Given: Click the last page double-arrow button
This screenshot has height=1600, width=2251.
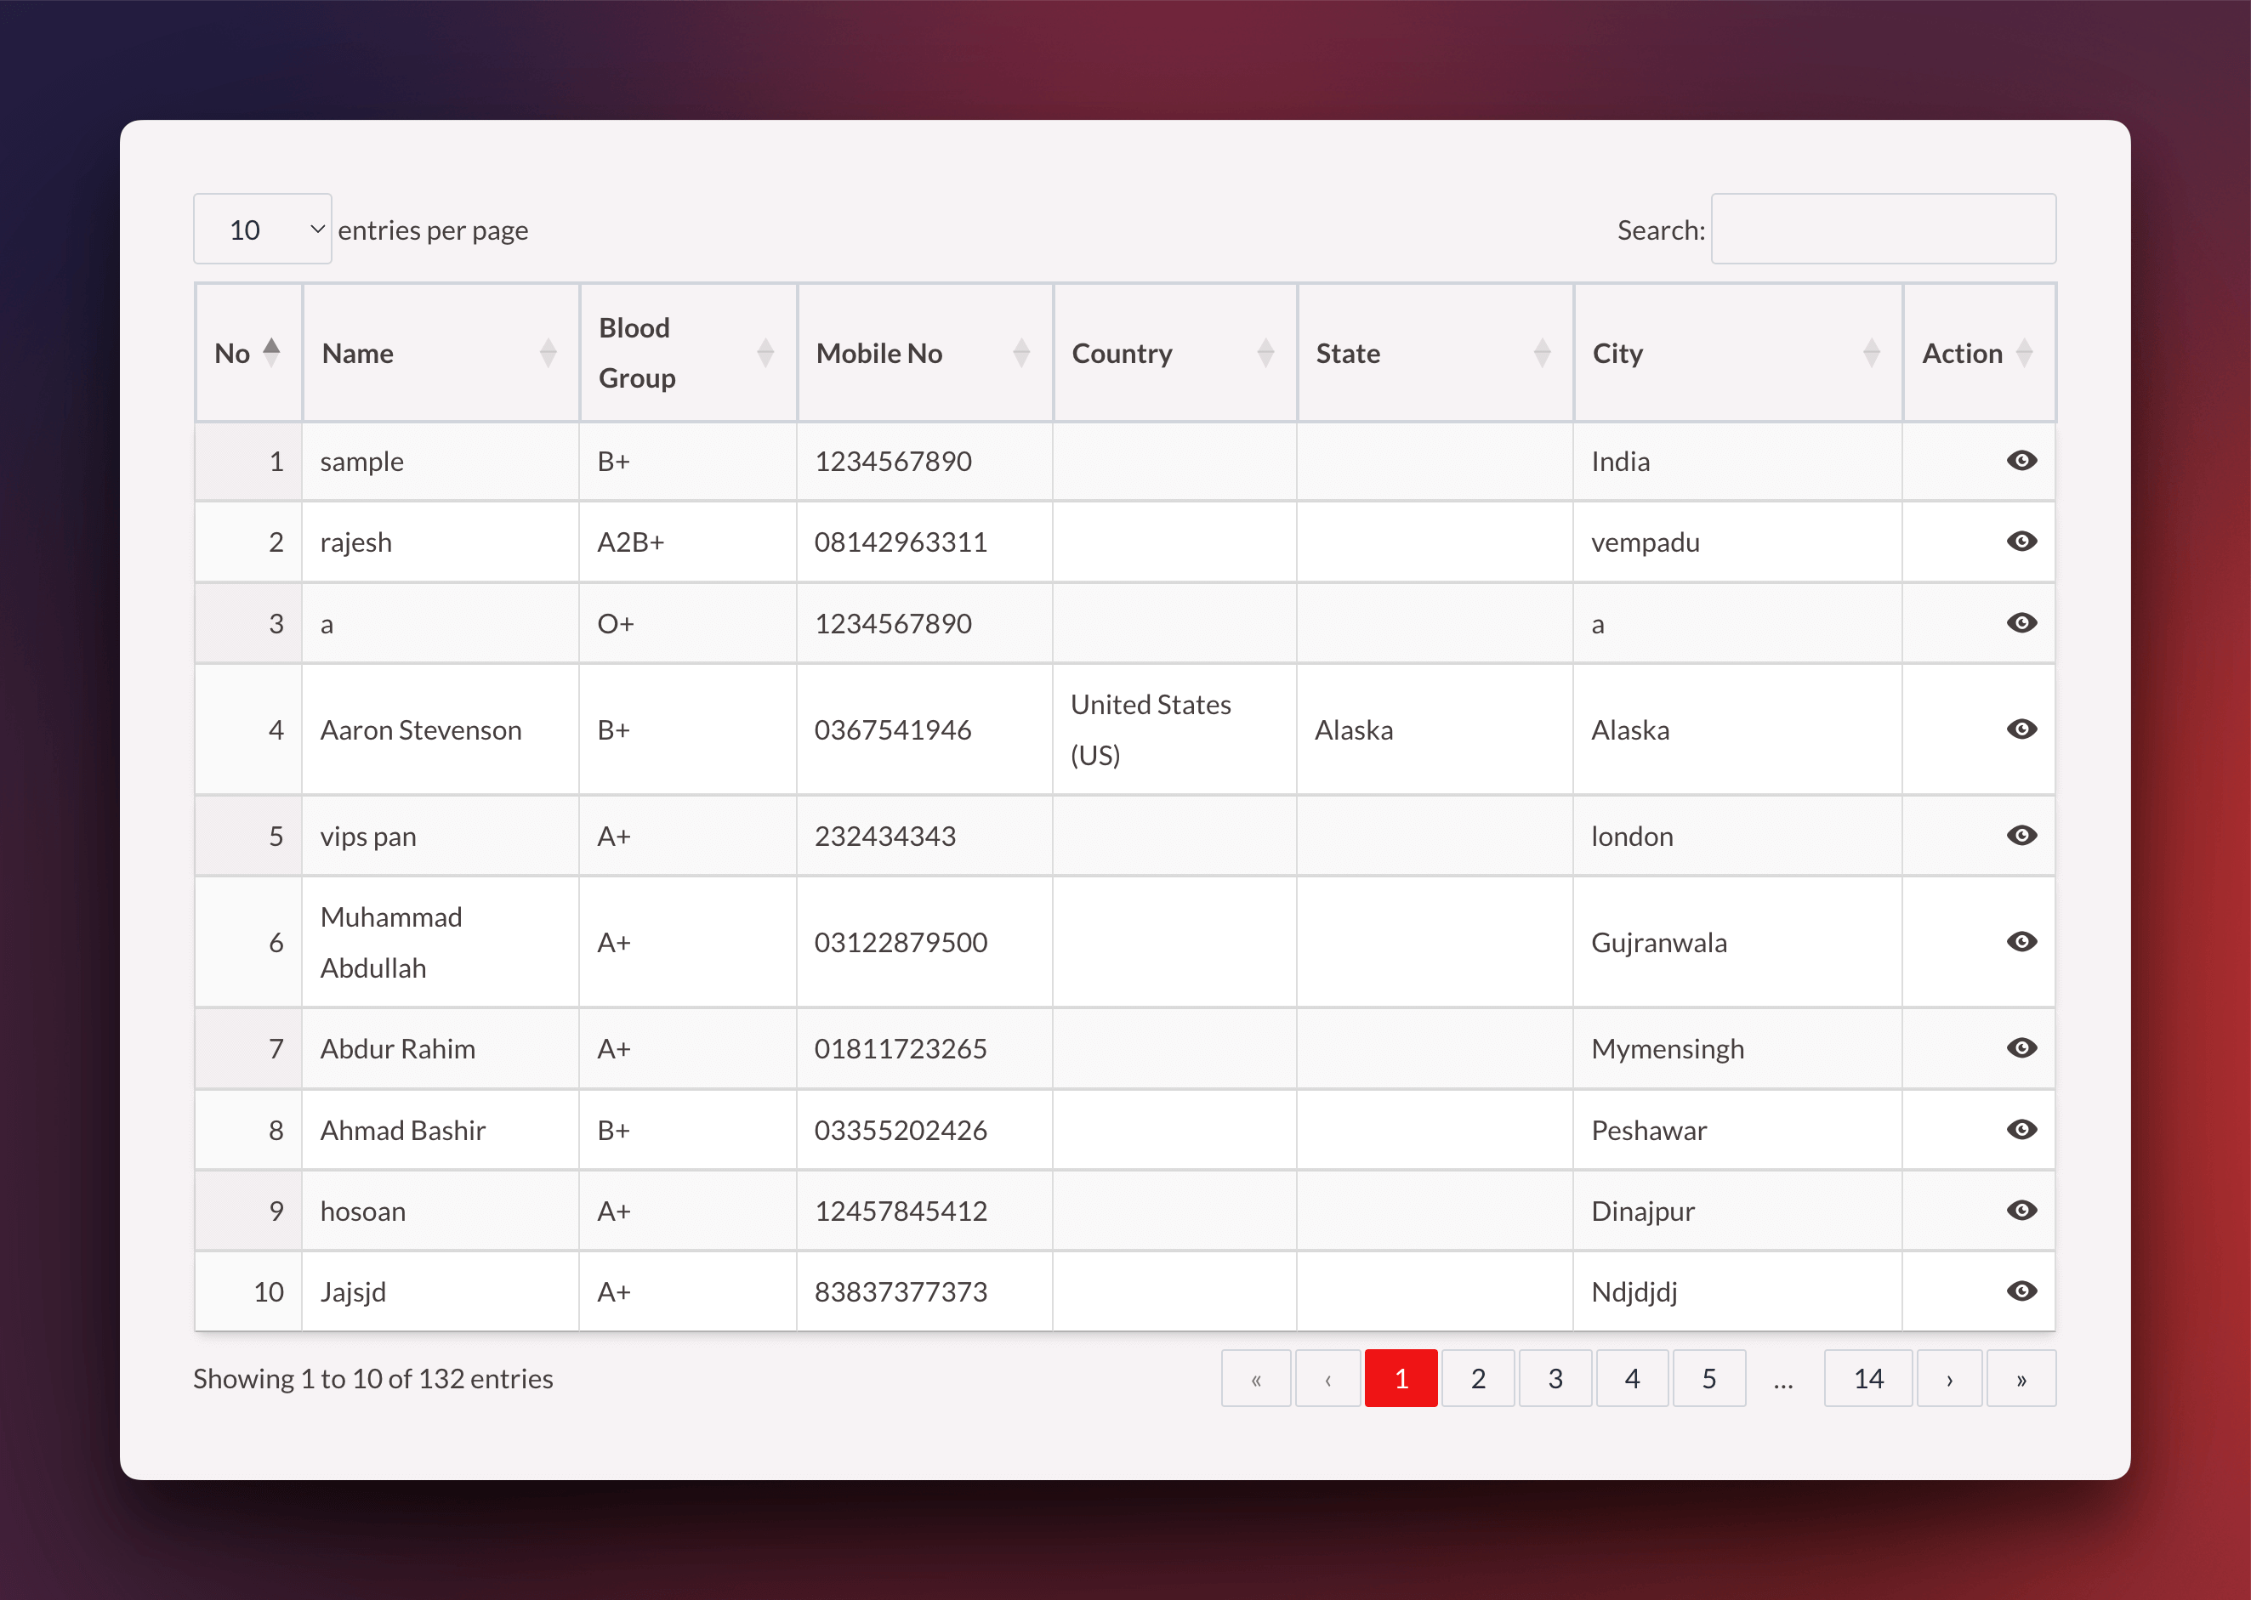Looking at the screenshot, I should 2021,1378.
